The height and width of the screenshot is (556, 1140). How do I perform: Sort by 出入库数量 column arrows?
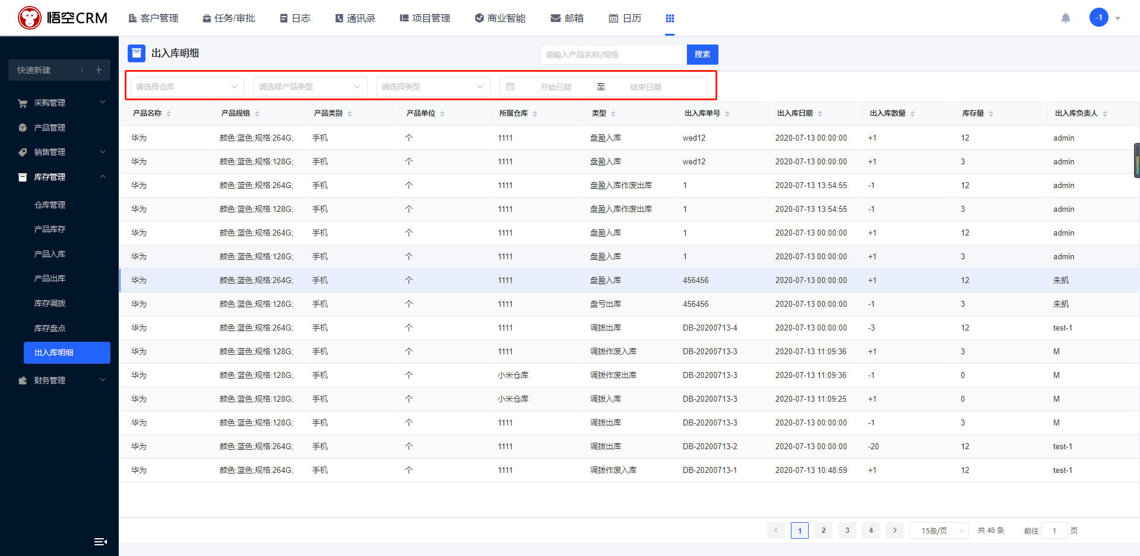pos(913,113)
